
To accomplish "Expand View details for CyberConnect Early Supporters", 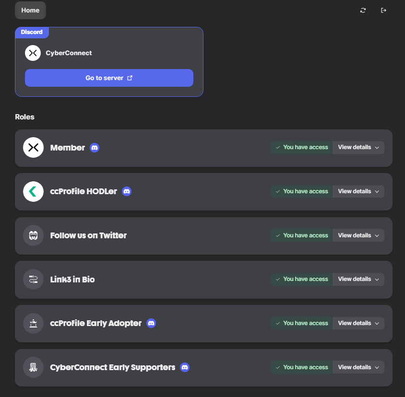I will tap(358, 367).
